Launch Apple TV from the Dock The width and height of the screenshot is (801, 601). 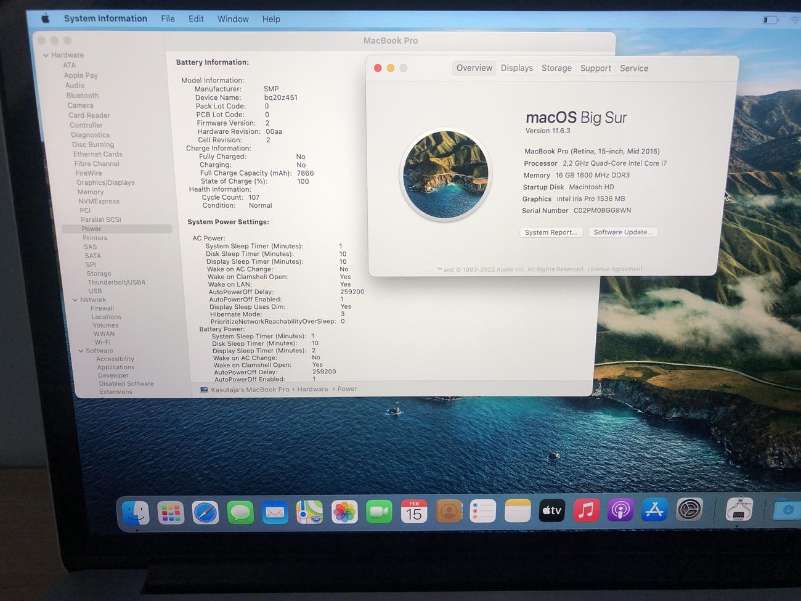pyautogui.click(x=552, y=510)
